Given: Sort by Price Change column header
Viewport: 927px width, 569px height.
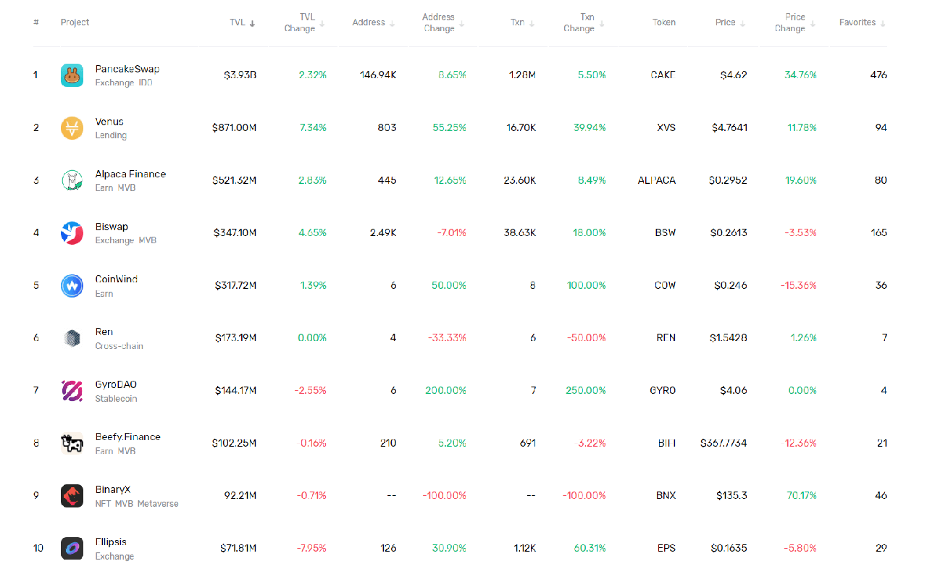Looking at the screenshot, I should coord(795,22).
